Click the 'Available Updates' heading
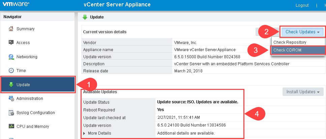 click(x=100, y=92)
